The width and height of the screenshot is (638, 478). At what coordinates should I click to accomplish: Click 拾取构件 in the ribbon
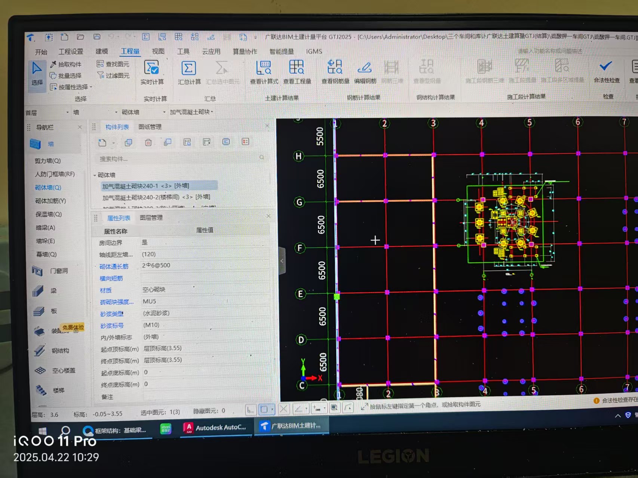tap(66, 64)
